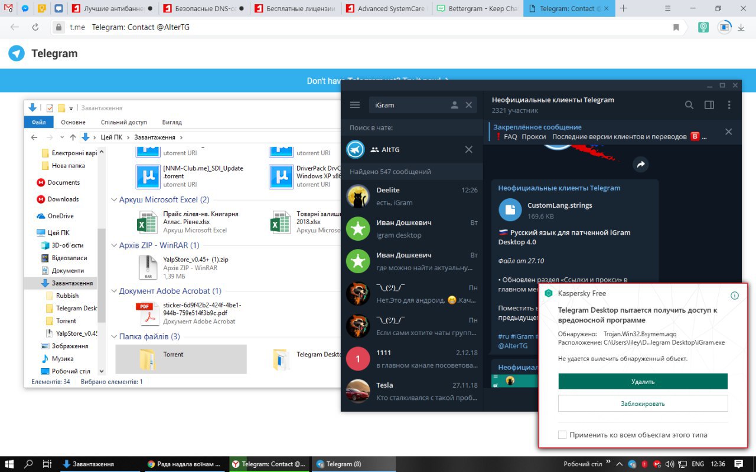This screenshot has width=756, height=472.
Task: Open the Messenger pinned browser tab
Action: click(x=25, y=9)
